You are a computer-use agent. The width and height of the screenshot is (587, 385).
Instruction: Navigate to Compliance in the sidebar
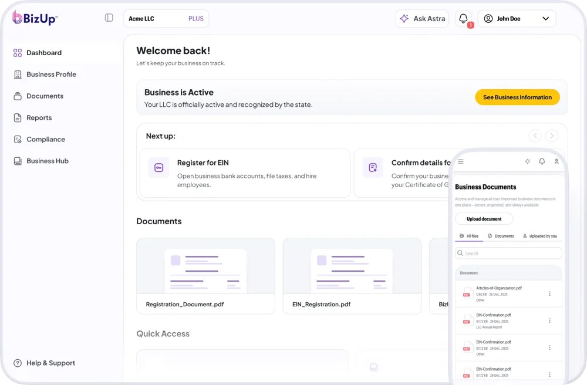tap(39, 140)
